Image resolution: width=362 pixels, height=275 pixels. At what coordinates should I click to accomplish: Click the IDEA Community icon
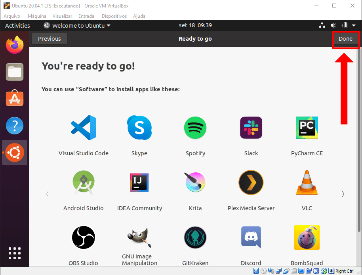(139, 183)
